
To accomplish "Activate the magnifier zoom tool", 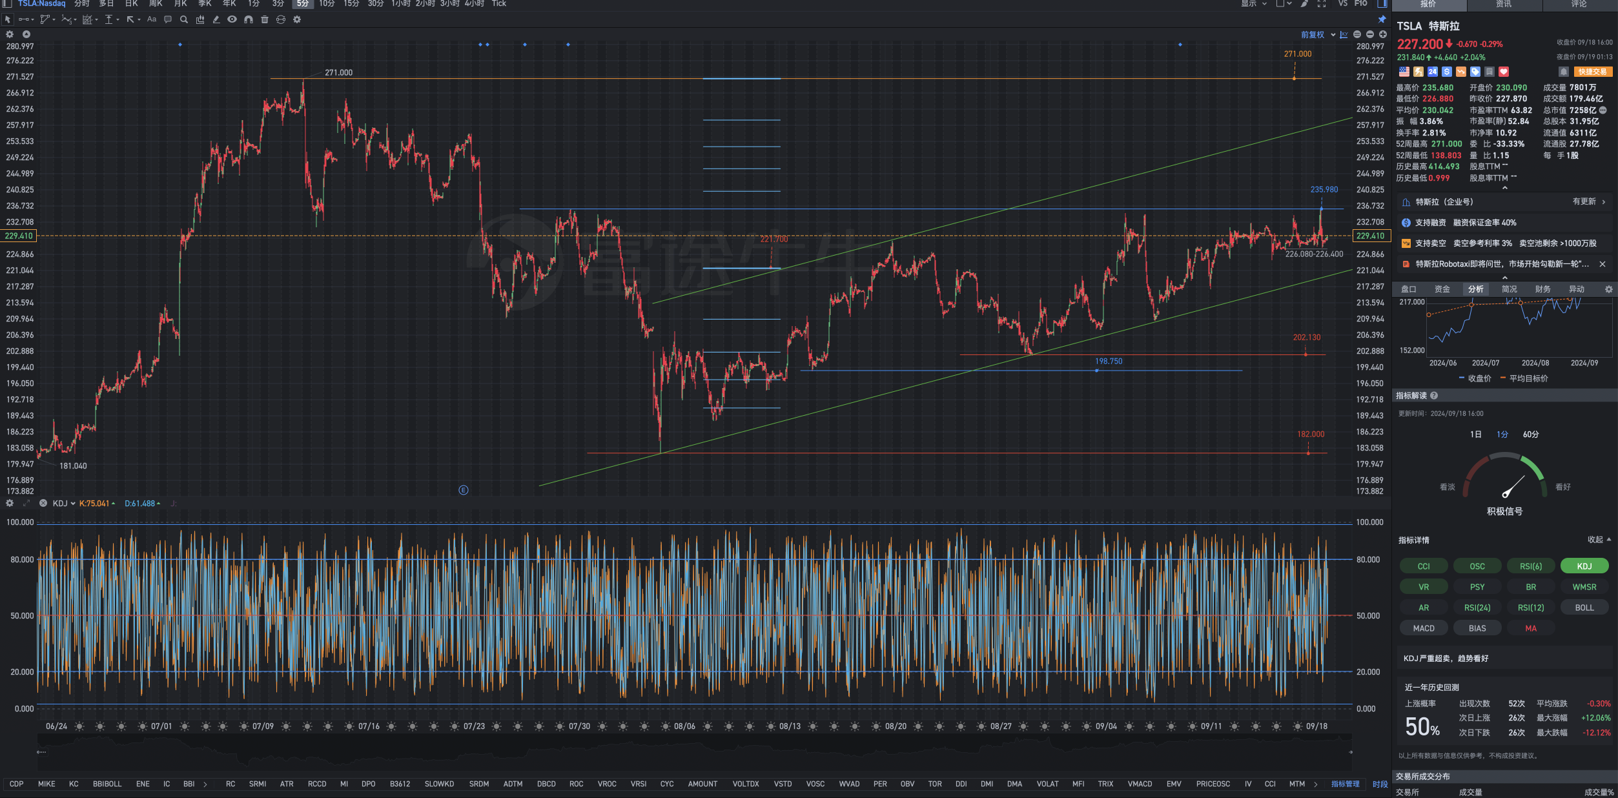I will (184, 19).
